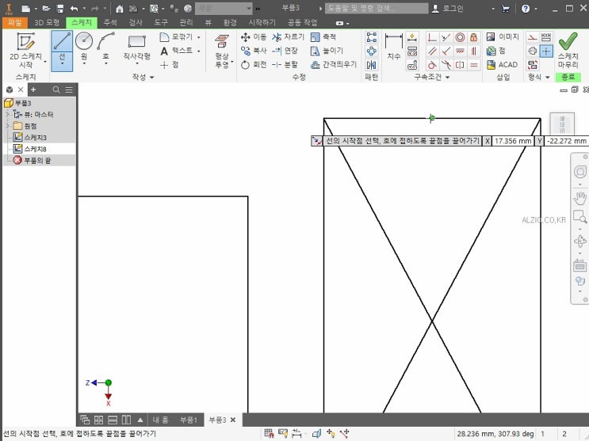Click the Scale (축척) tool

[323, 36]
